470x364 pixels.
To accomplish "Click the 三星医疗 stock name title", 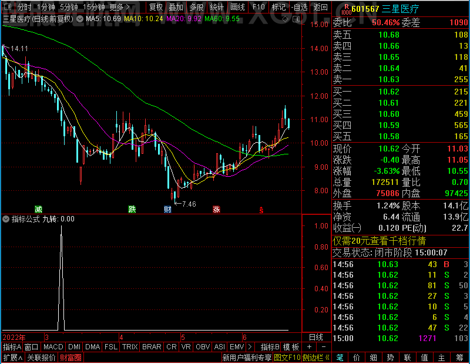I will [x=400, y=9].
